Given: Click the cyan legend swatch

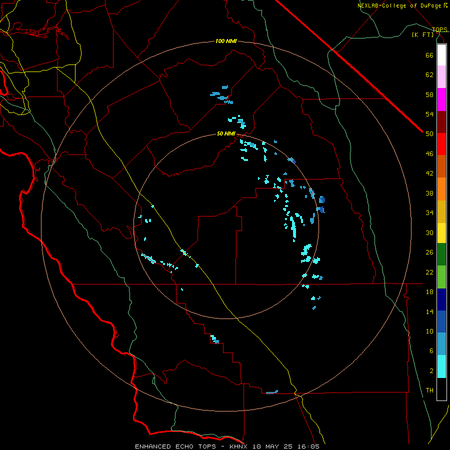Looking at the screenshot, I should 441,366.
